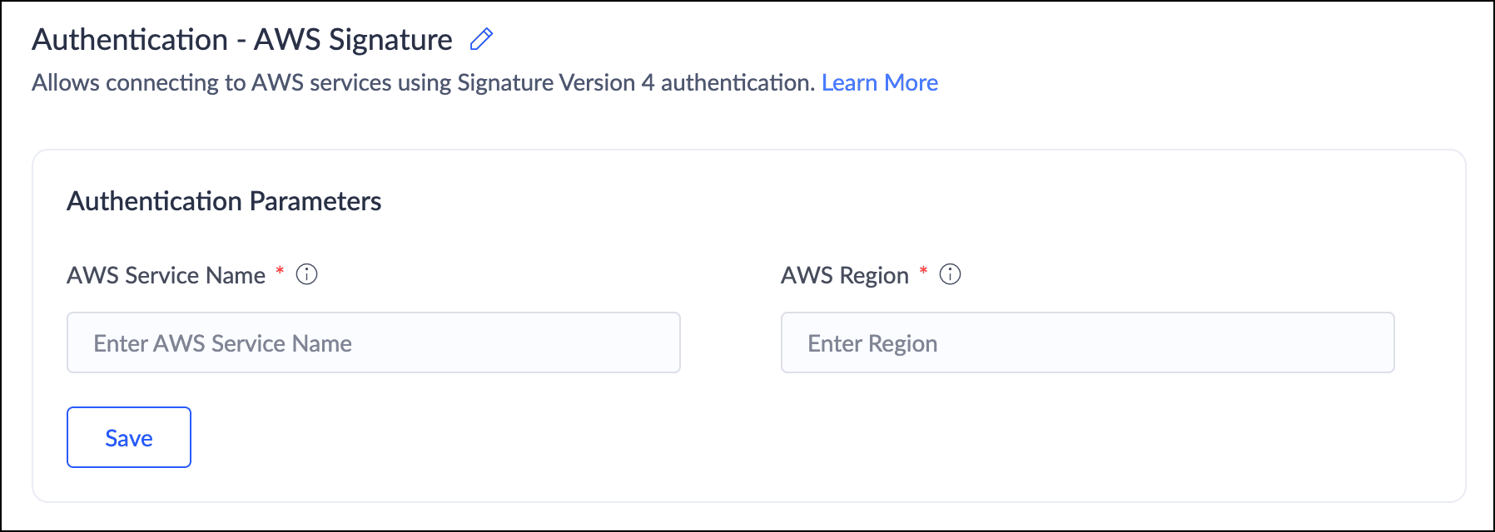Viewport: 1495px width, 532px height.
Task: Open the Learn More link
Action: point(879,82)
